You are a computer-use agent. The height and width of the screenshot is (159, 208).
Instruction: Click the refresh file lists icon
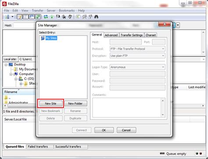[x=46, y=17]
